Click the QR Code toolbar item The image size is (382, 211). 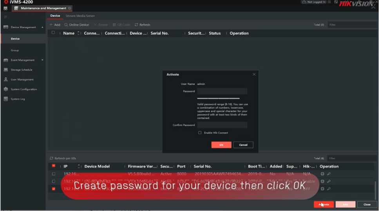click(121, 25)
